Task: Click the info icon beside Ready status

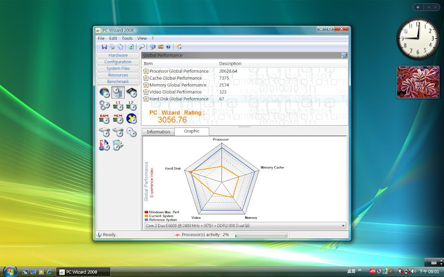Action: [99, 234]
